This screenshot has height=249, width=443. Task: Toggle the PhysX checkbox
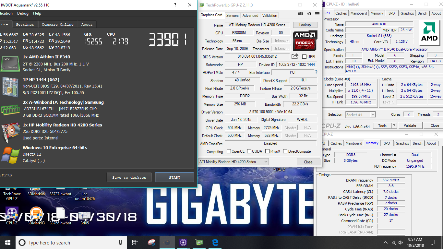point(267,151)
